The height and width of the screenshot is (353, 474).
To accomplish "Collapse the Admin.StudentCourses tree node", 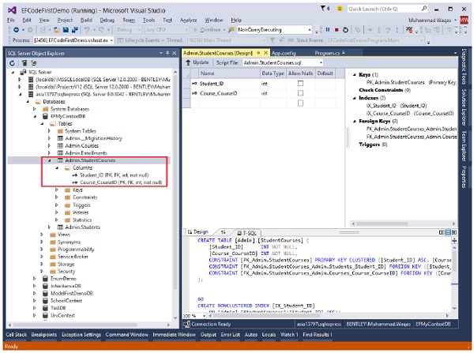I will pos(51,160).
